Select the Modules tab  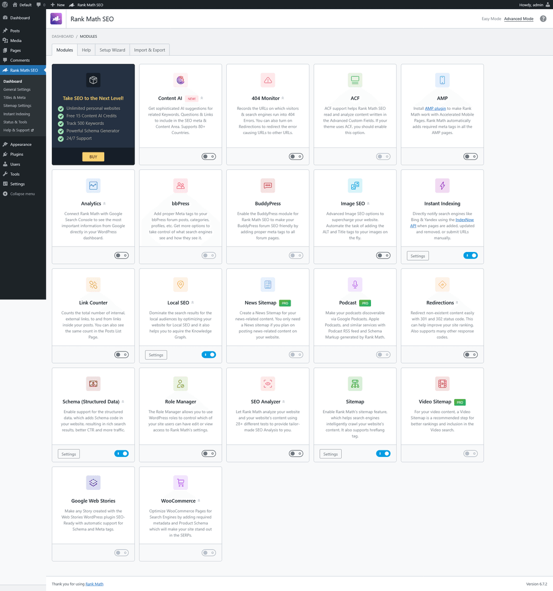tap(65, 50)
